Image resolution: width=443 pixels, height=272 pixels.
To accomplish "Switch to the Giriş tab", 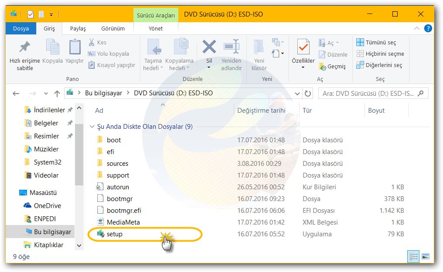I will pyautogui.click(x=49, y=28).
